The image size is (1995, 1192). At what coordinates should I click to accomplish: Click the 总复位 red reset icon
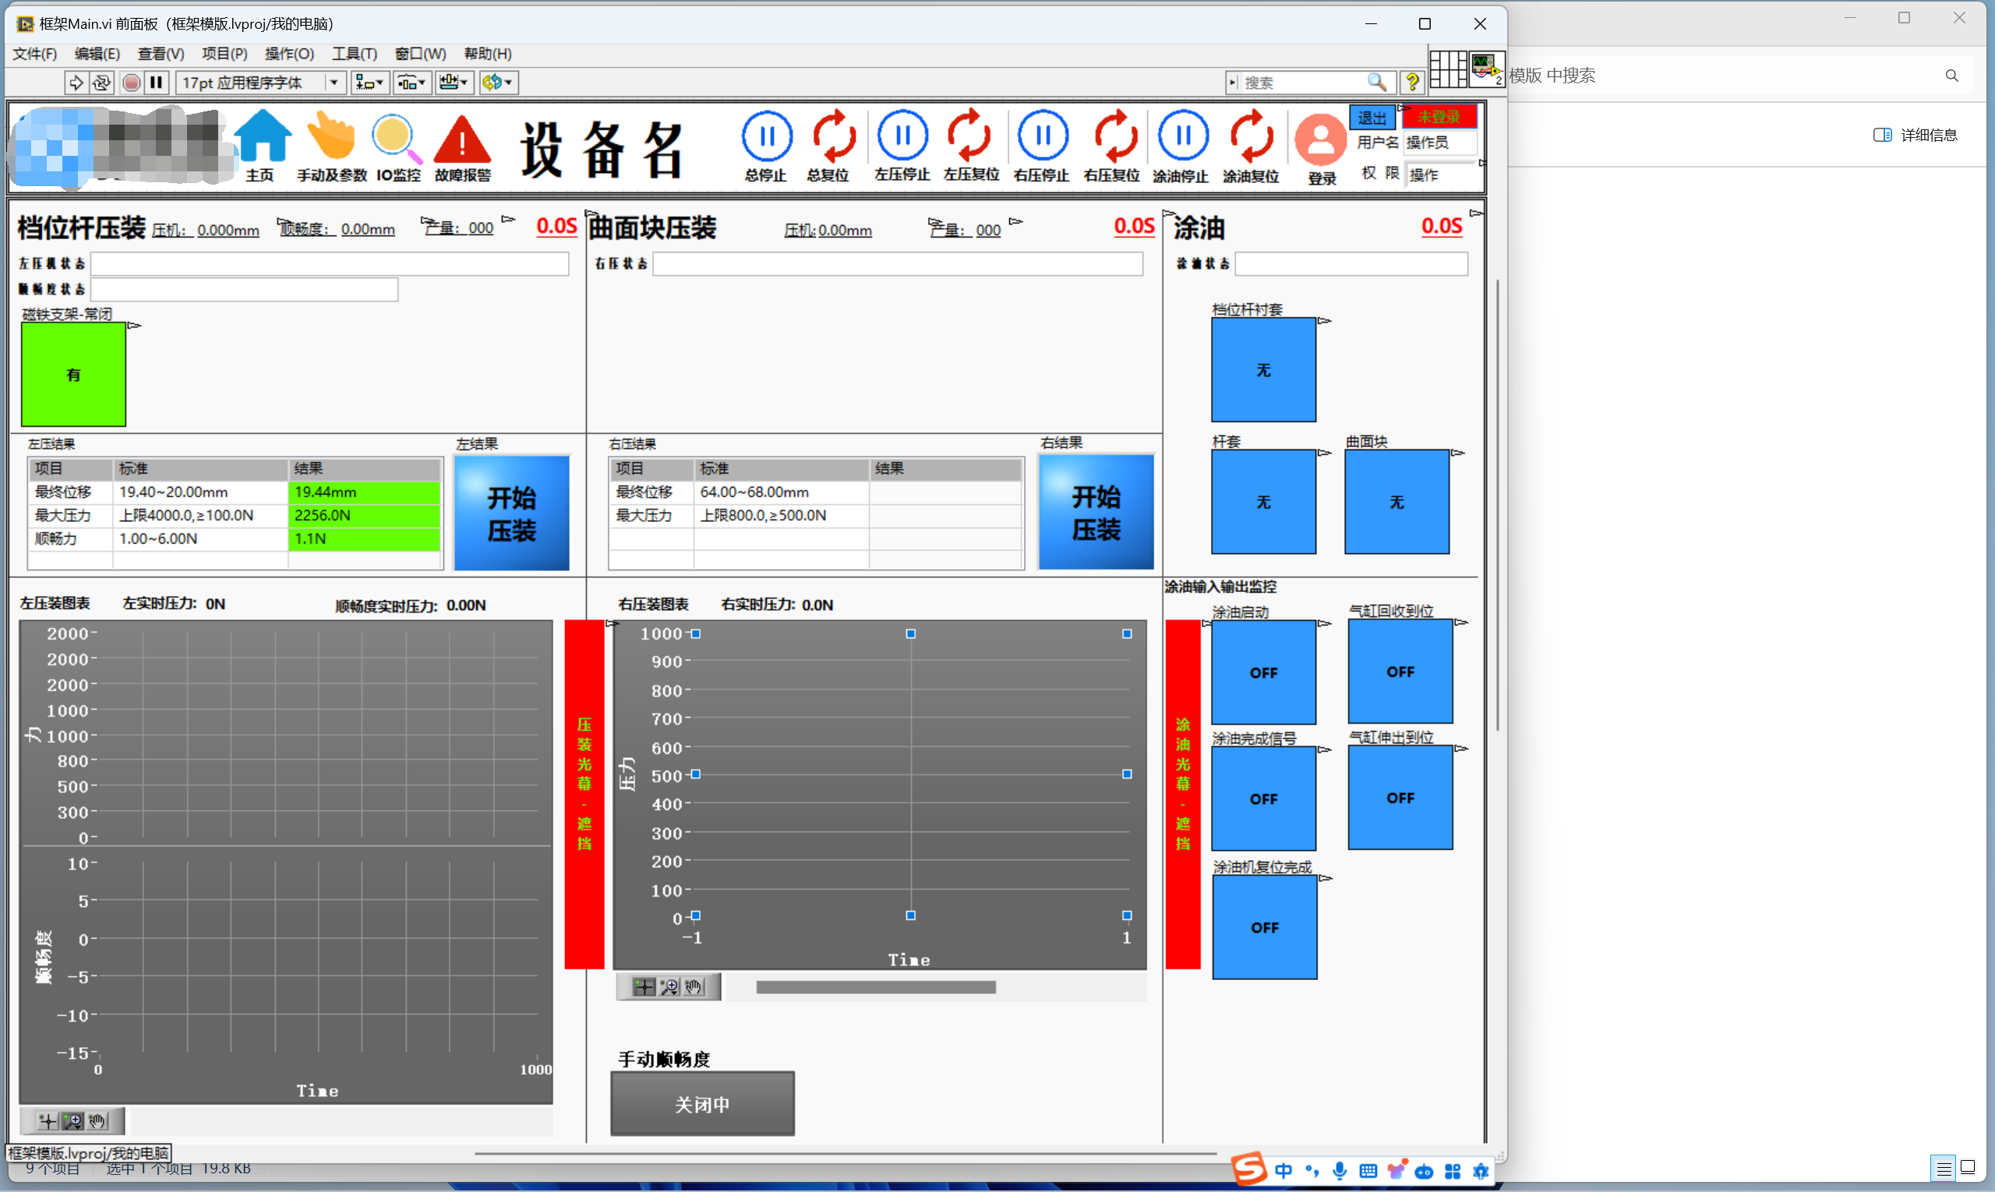[833, 136]
